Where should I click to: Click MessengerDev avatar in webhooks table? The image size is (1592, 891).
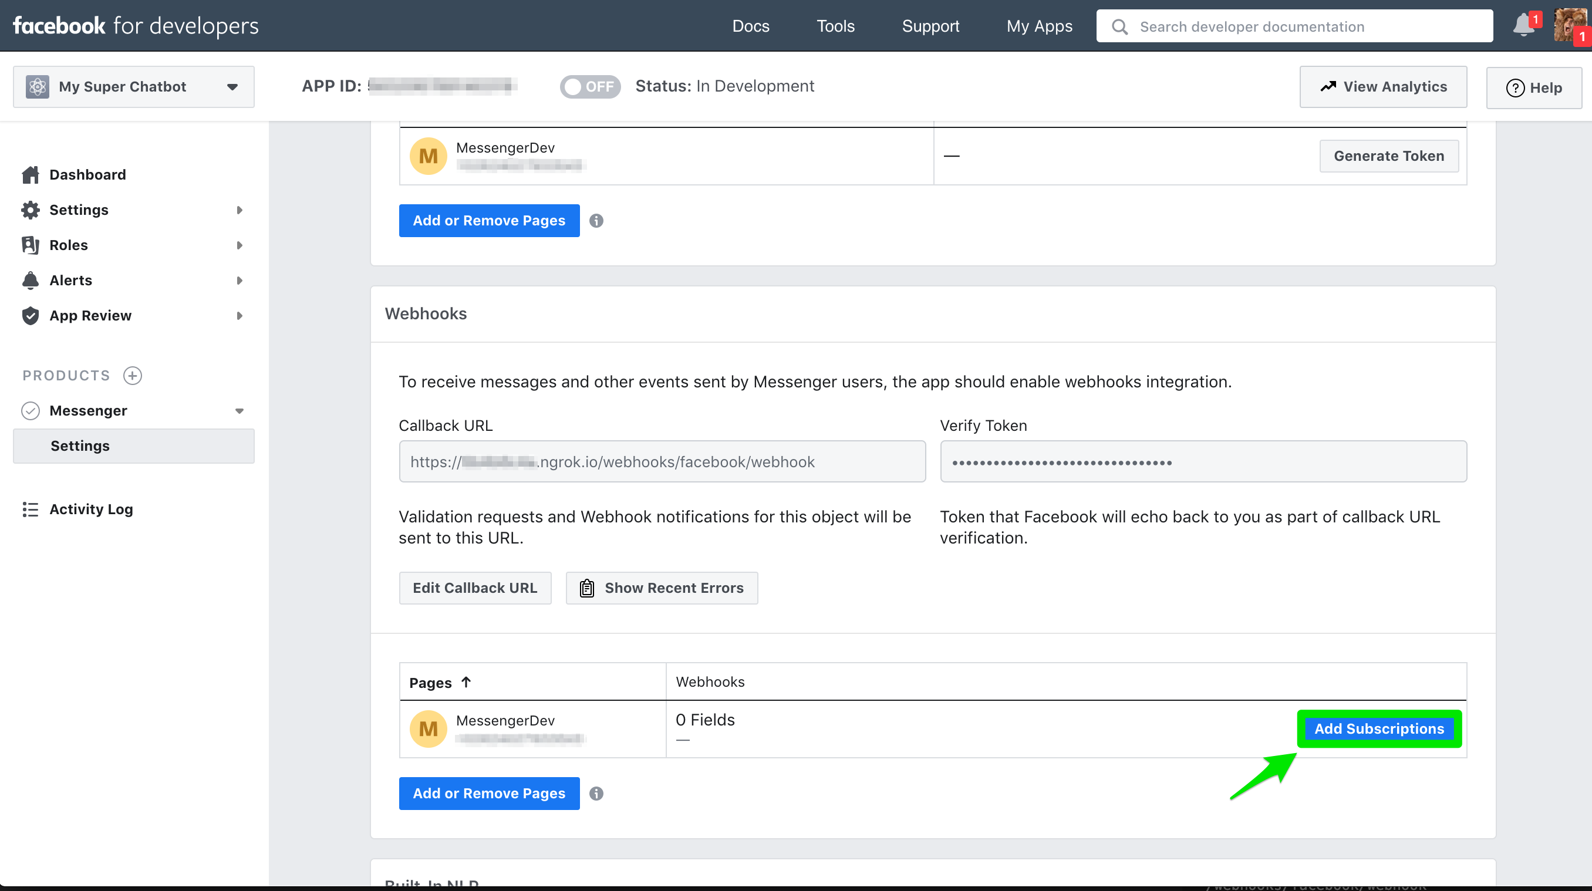click(x=429, y=729)
